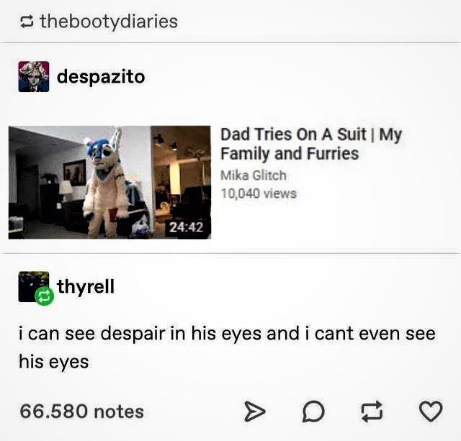
Task: Click the share paper-plane icon
Action: tap(255, 412)
